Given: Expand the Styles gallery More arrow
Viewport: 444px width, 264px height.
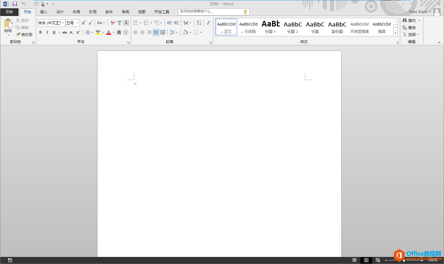Looking at the screenshot, I should (x=396, y=34).
